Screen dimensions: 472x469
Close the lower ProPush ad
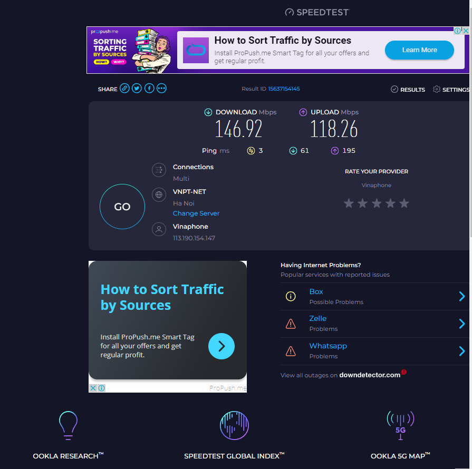coord(93,388)
